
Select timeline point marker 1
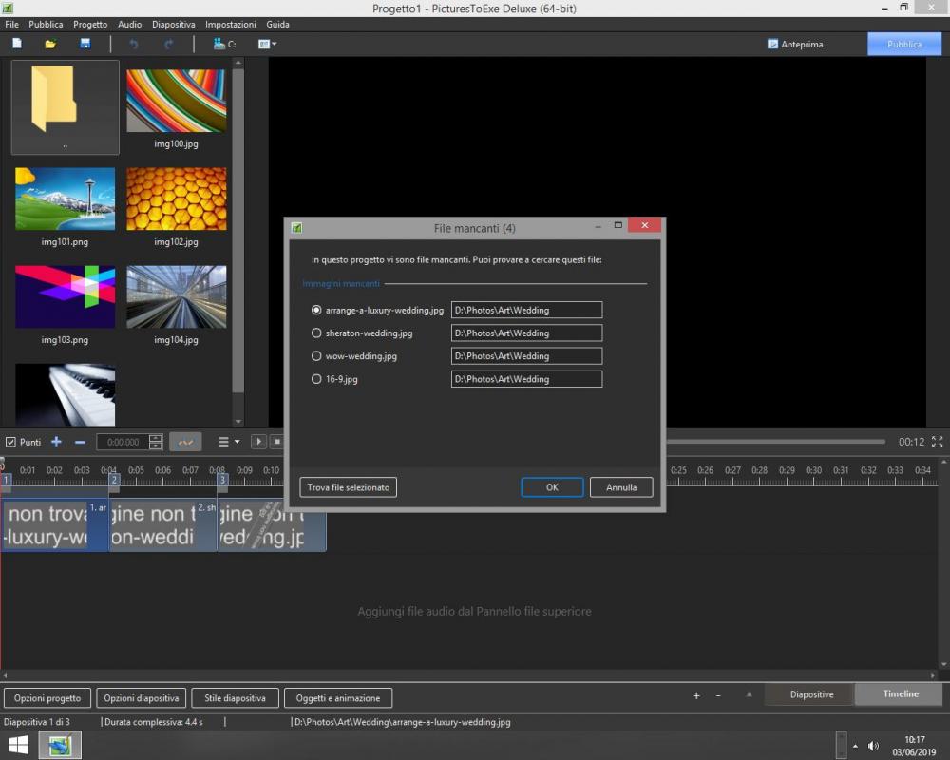coord(6,480)
